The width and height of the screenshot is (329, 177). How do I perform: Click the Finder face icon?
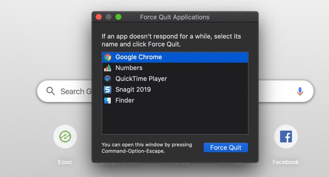tap(108, 100)
